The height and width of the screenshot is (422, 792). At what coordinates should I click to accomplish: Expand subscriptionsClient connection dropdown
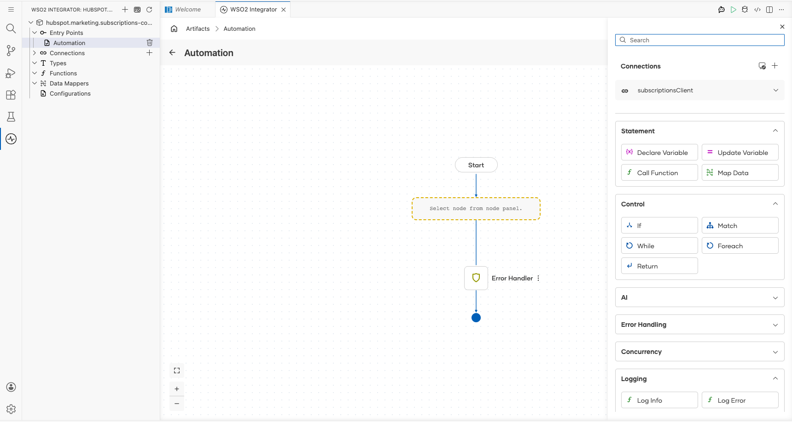click(776, 90)
